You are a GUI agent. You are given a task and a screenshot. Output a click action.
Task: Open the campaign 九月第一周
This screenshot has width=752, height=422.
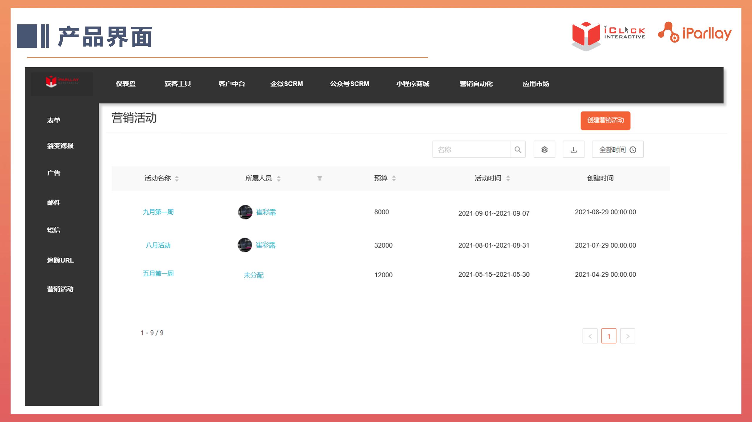pos(159,212)
